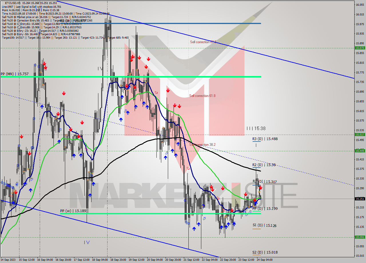
Task: Click the '20 Sep 20:00' time axis label
Action: 173,260
